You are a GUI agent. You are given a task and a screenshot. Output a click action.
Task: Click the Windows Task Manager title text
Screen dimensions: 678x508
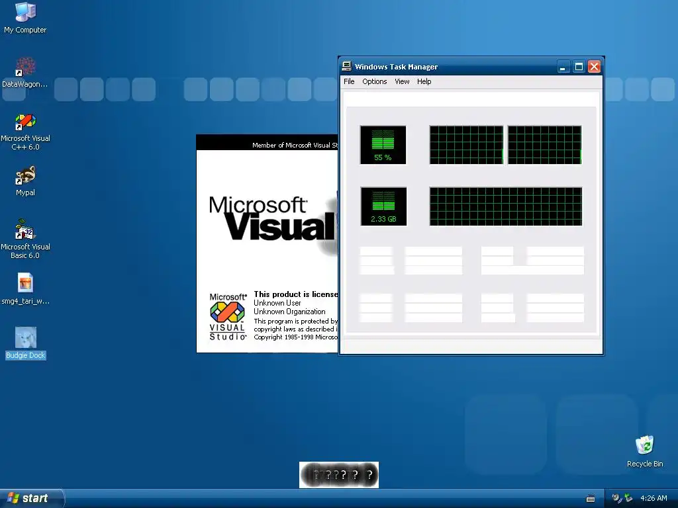tap(396, 67)
